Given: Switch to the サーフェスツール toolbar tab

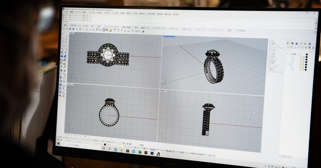Looking at the screenshot, I should [x=159, y=29].
